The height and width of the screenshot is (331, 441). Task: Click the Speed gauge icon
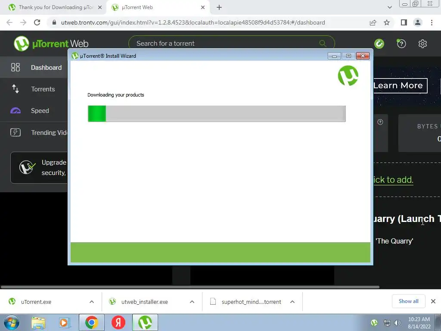(x=16, y=111)
